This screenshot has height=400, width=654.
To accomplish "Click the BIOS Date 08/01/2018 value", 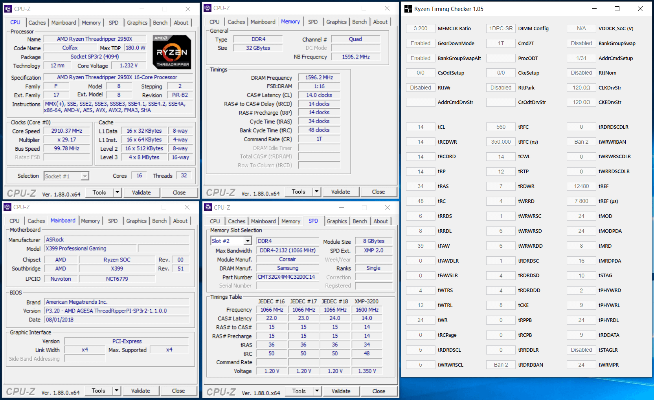I will (x=117, y=320).
